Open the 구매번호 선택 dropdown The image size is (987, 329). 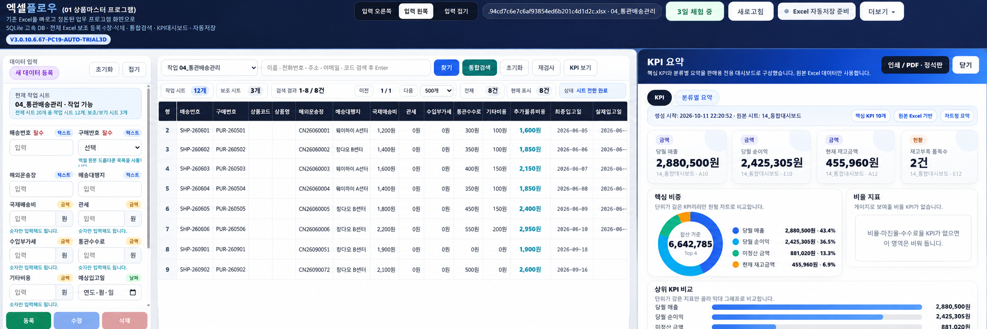click(x=110, y=147)
